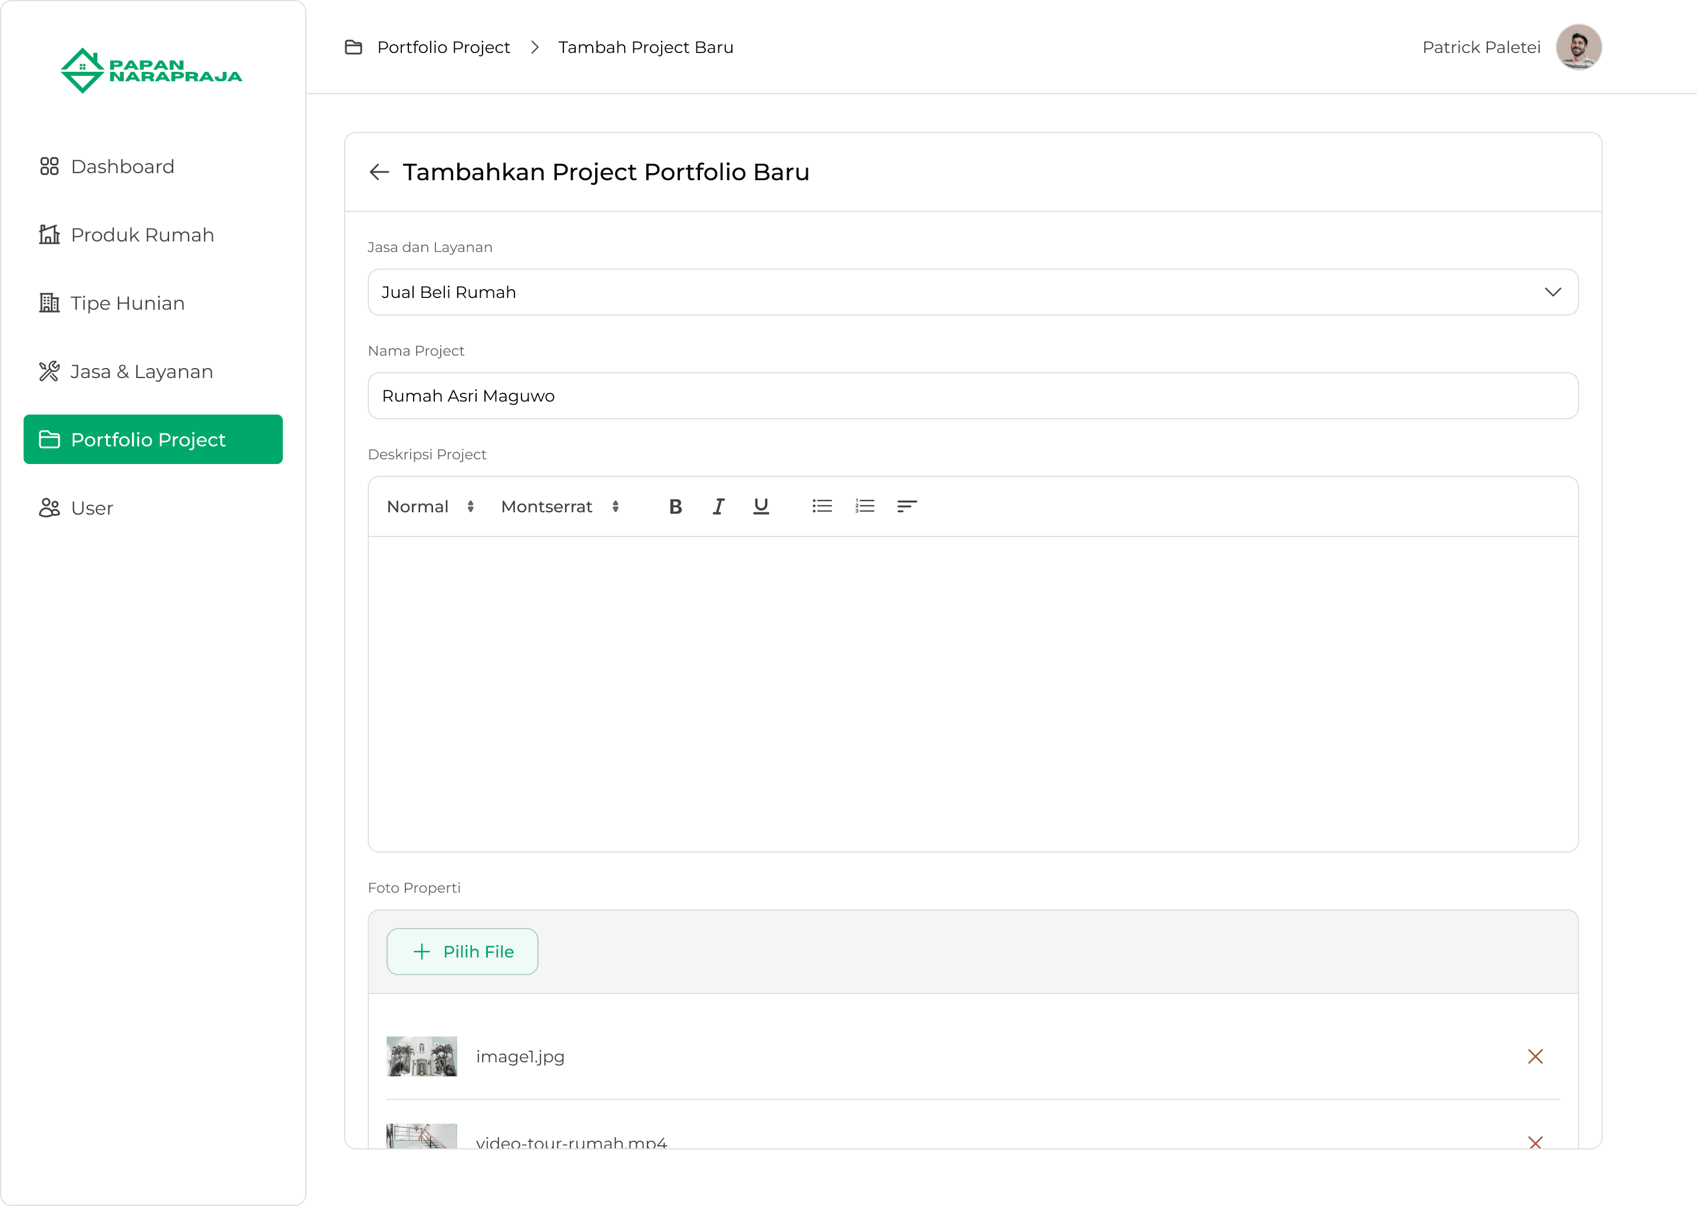Click the back arrow beside the page title

pyautogui.click(x=379, y=173)
